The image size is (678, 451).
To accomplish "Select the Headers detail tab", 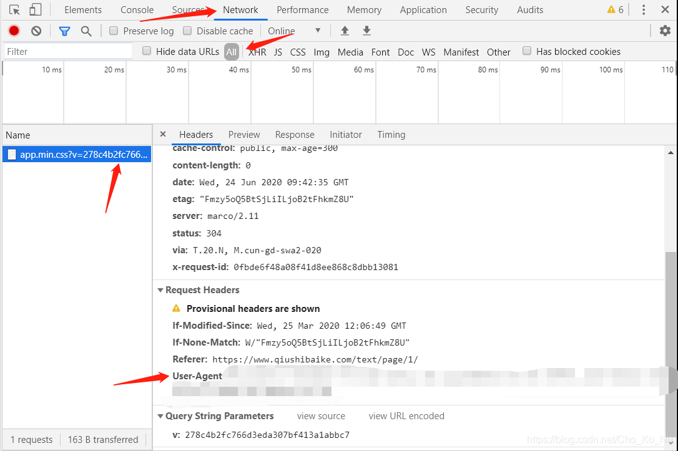I will click(x=196, y=135).
